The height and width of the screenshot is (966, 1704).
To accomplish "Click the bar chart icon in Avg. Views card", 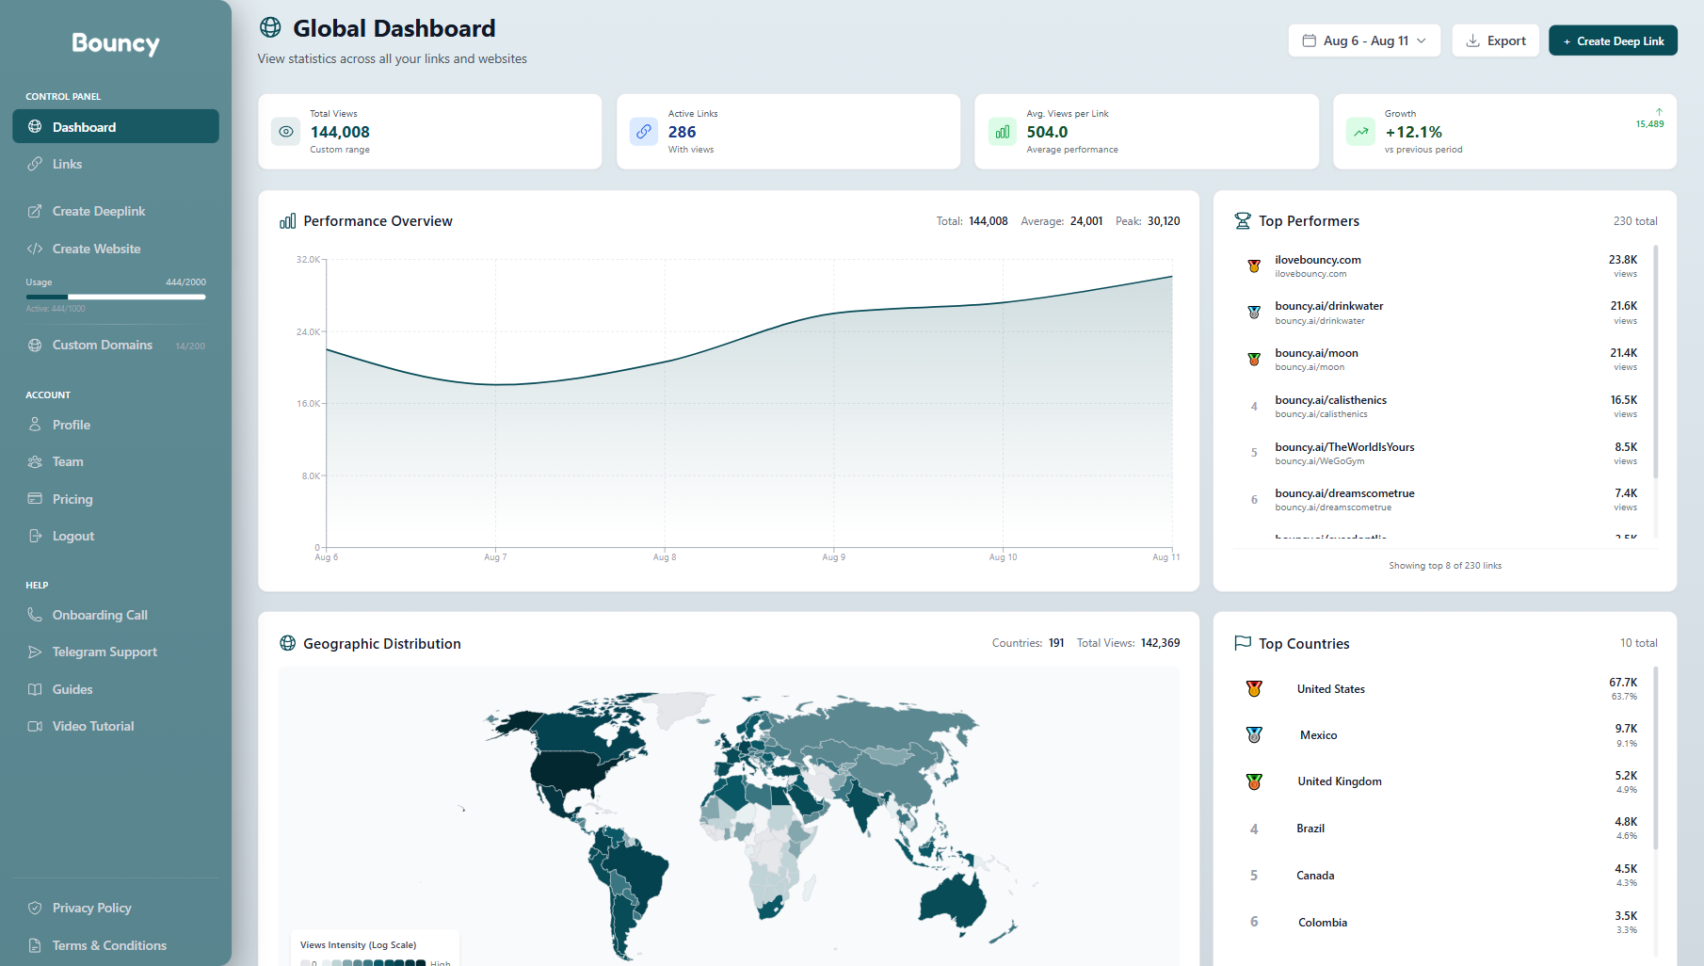I will pyautogui.click(x=1002, y=132).
